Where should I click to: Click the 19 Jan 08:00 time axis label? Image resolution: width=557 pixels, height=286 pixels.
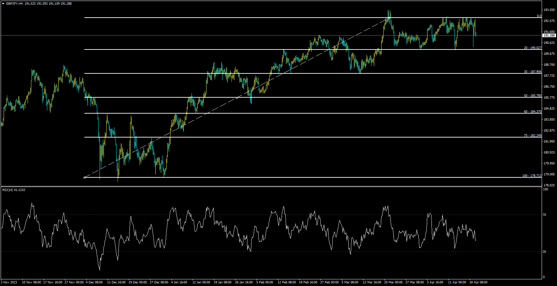tap(223, 282)
